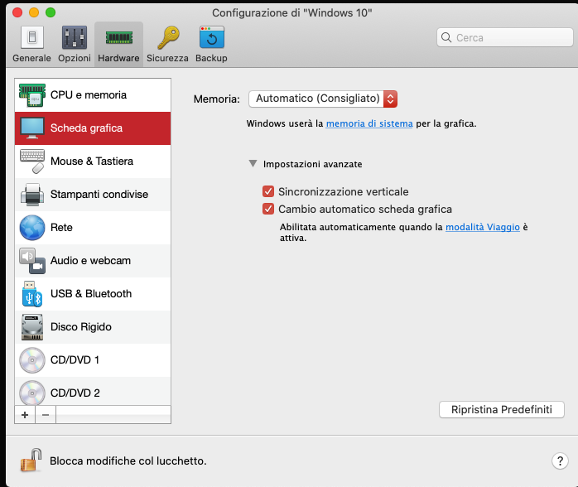Select USB & Bluetooth row label
The image size is (578, 487).
click(91, 294)
